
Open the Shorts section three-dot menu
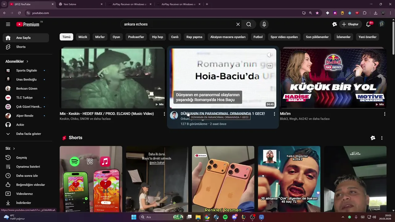382,138
